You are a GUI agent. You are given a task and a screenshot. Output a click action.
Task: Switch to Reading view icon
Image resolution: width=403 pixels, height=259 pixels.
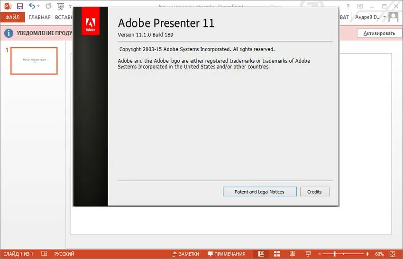(x=293, y=254)
